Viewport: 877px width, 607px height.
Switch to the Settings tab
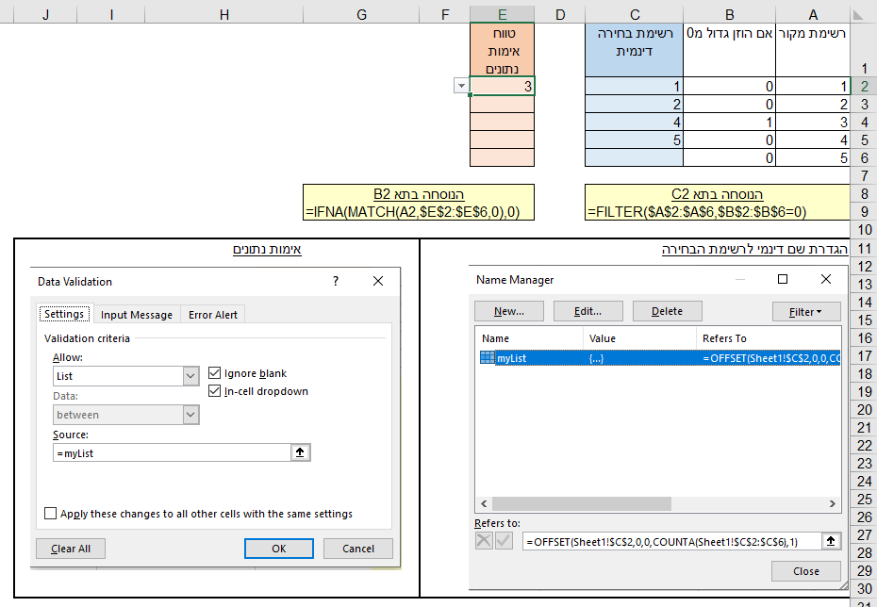[x=64, y=314]
